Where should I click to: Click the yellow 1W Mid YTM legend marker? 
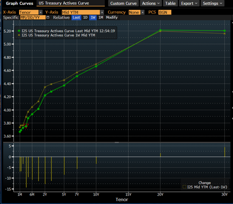coord(19,35)
